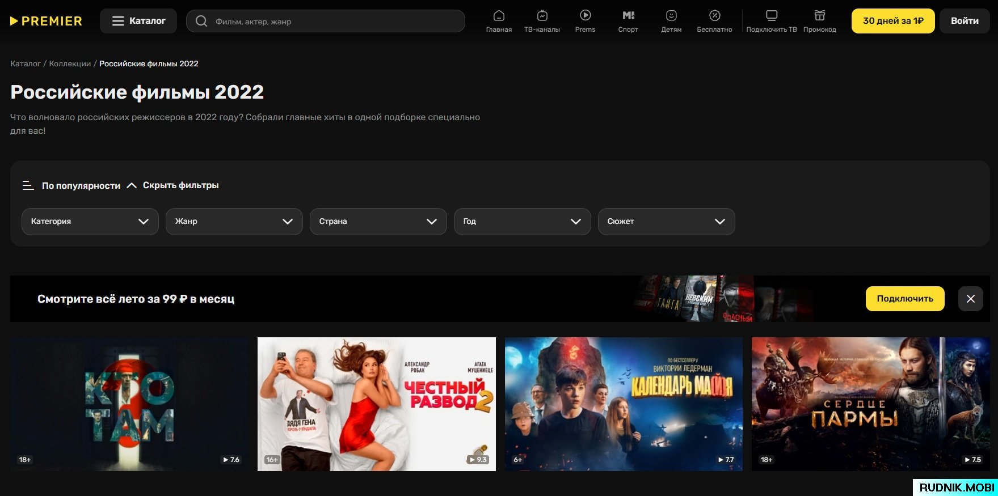Open the Бесплатно section icon

tap(714, 22)
